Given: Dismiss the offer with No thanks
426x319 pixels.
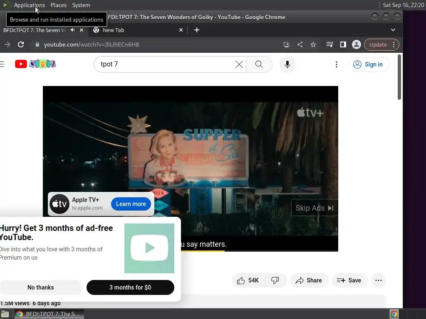Looking at the screenshot, I should [x=41, y=287].
